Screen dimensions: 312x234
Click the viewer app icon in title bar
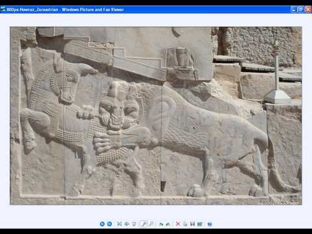tap(3, 9)
